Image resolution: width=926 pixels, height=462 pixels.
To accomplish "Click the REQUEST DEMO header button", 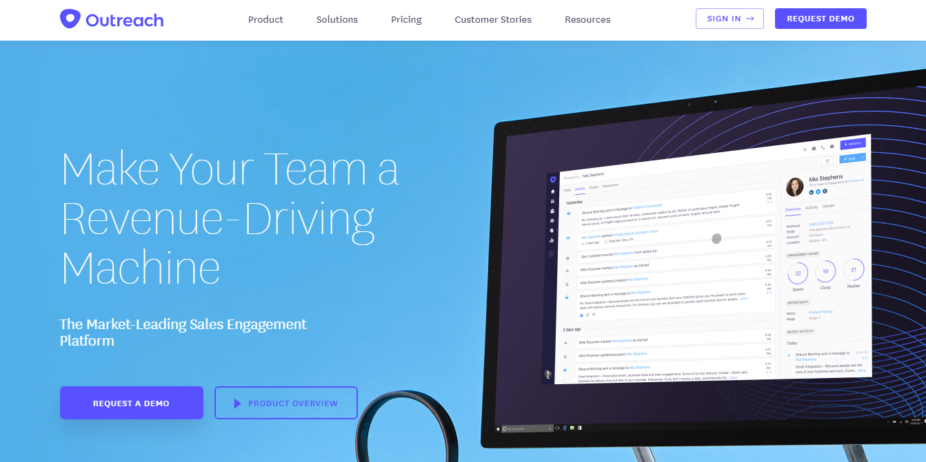I will [x=821, y=19].
